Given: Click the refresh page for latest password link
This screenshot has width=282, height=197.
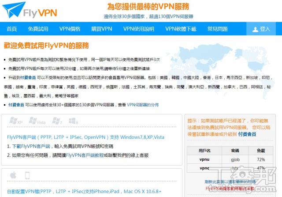Looking at the screenshot, I should pos(230,182).
